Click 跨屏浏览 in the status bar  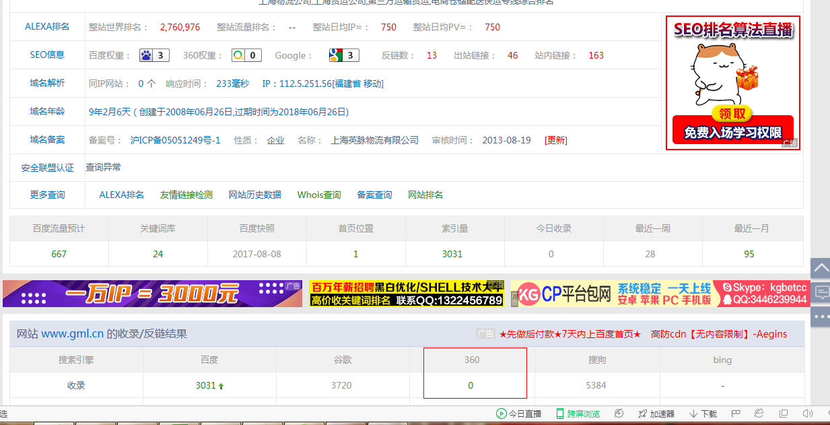point(578,414)
